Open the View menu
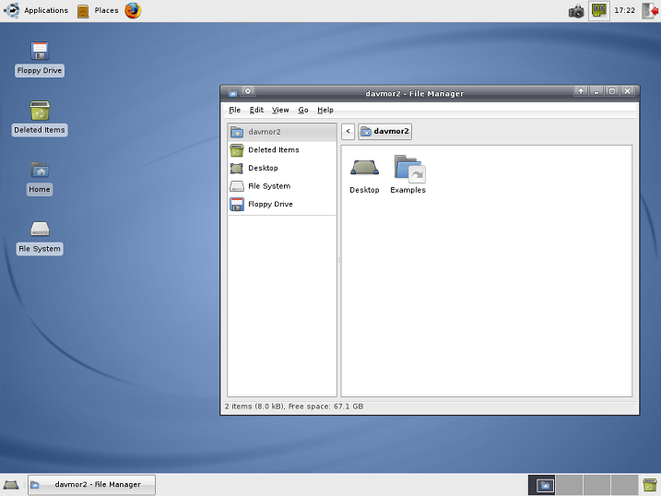Screen dimensions: 661x496 click(280, 110)
